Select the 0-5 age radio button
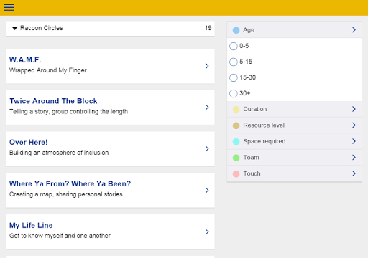This screenshot has height=258, width=368. point(234,46)
